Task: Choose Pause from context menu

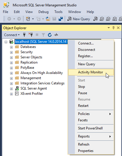Action: tap(91, 93)
